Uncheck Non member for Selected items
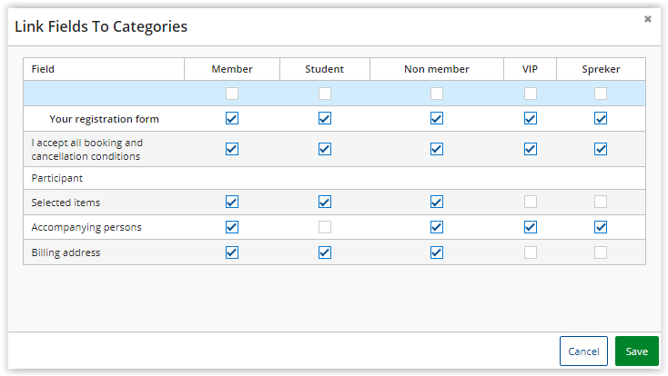This screenshot has width=668, height=376. (x=437, y=202)
